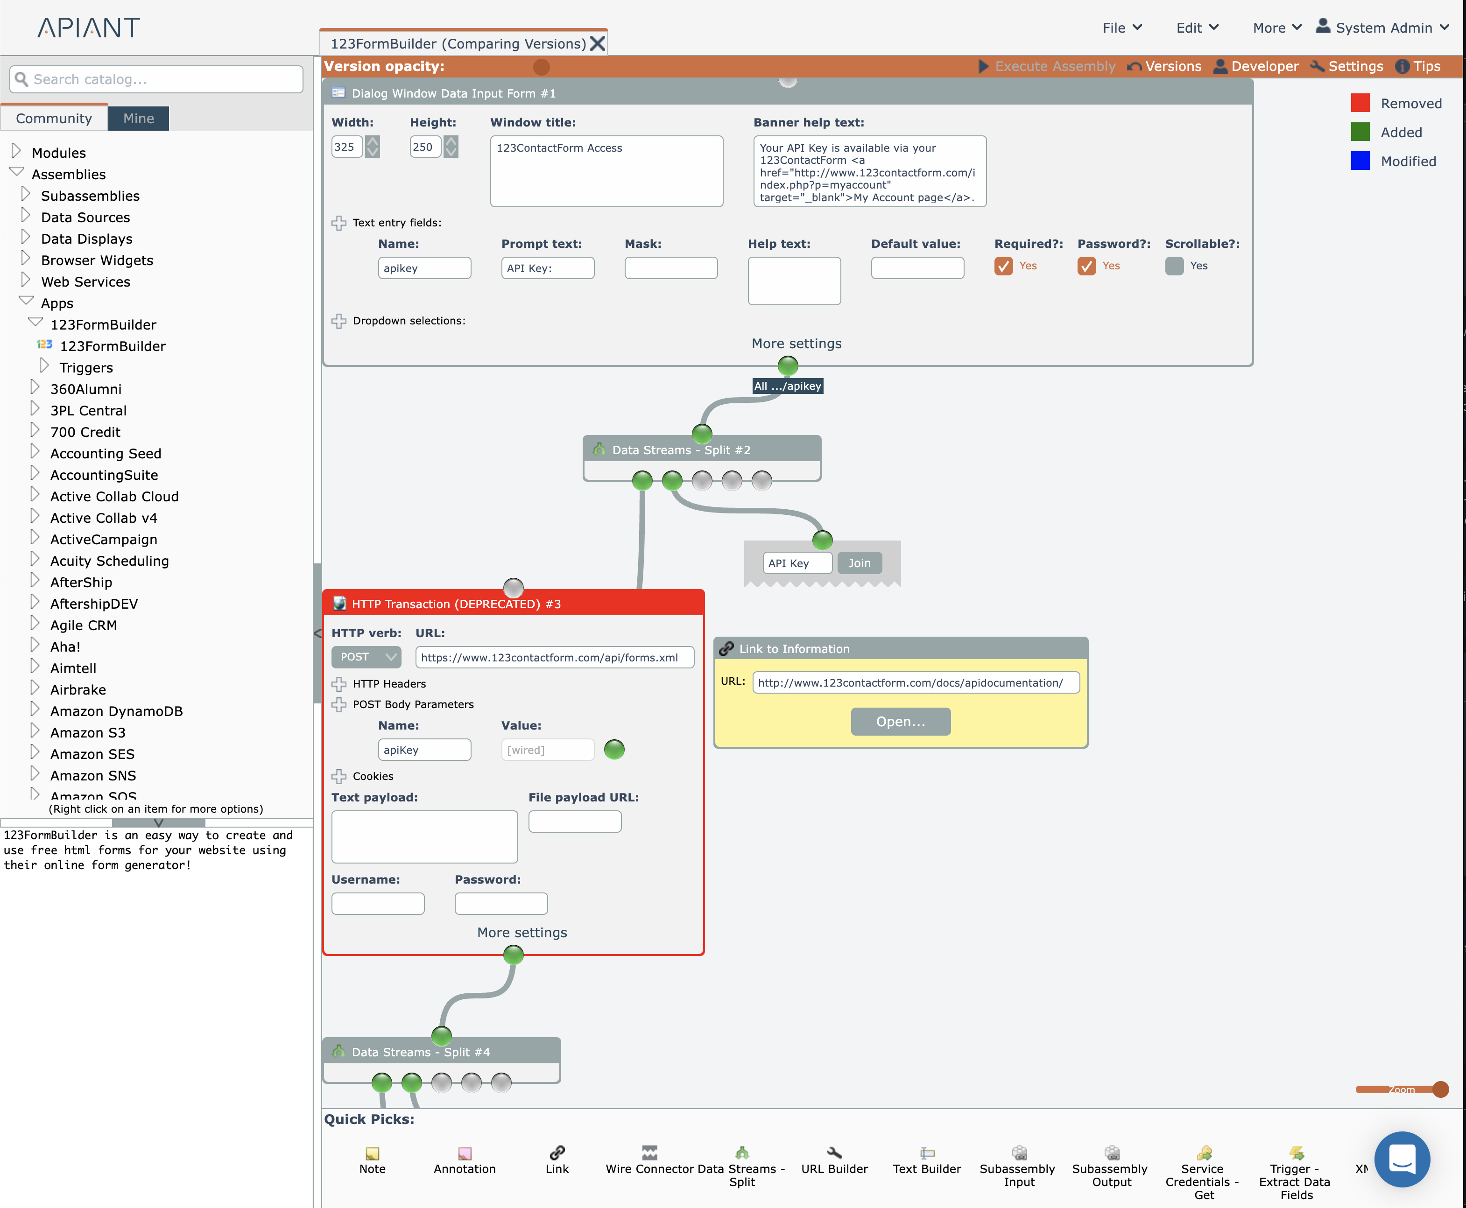Uncheck the Required? Yes checkbox
This screenshot has width=1466, height=1208.
[x=1003, y=266]
